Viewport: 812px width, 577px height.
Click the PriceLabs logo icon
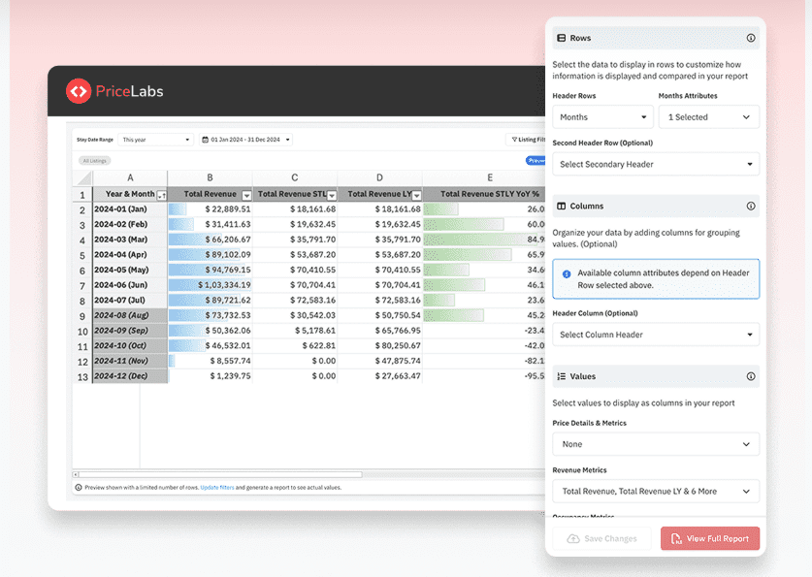[x=79, y=91]
